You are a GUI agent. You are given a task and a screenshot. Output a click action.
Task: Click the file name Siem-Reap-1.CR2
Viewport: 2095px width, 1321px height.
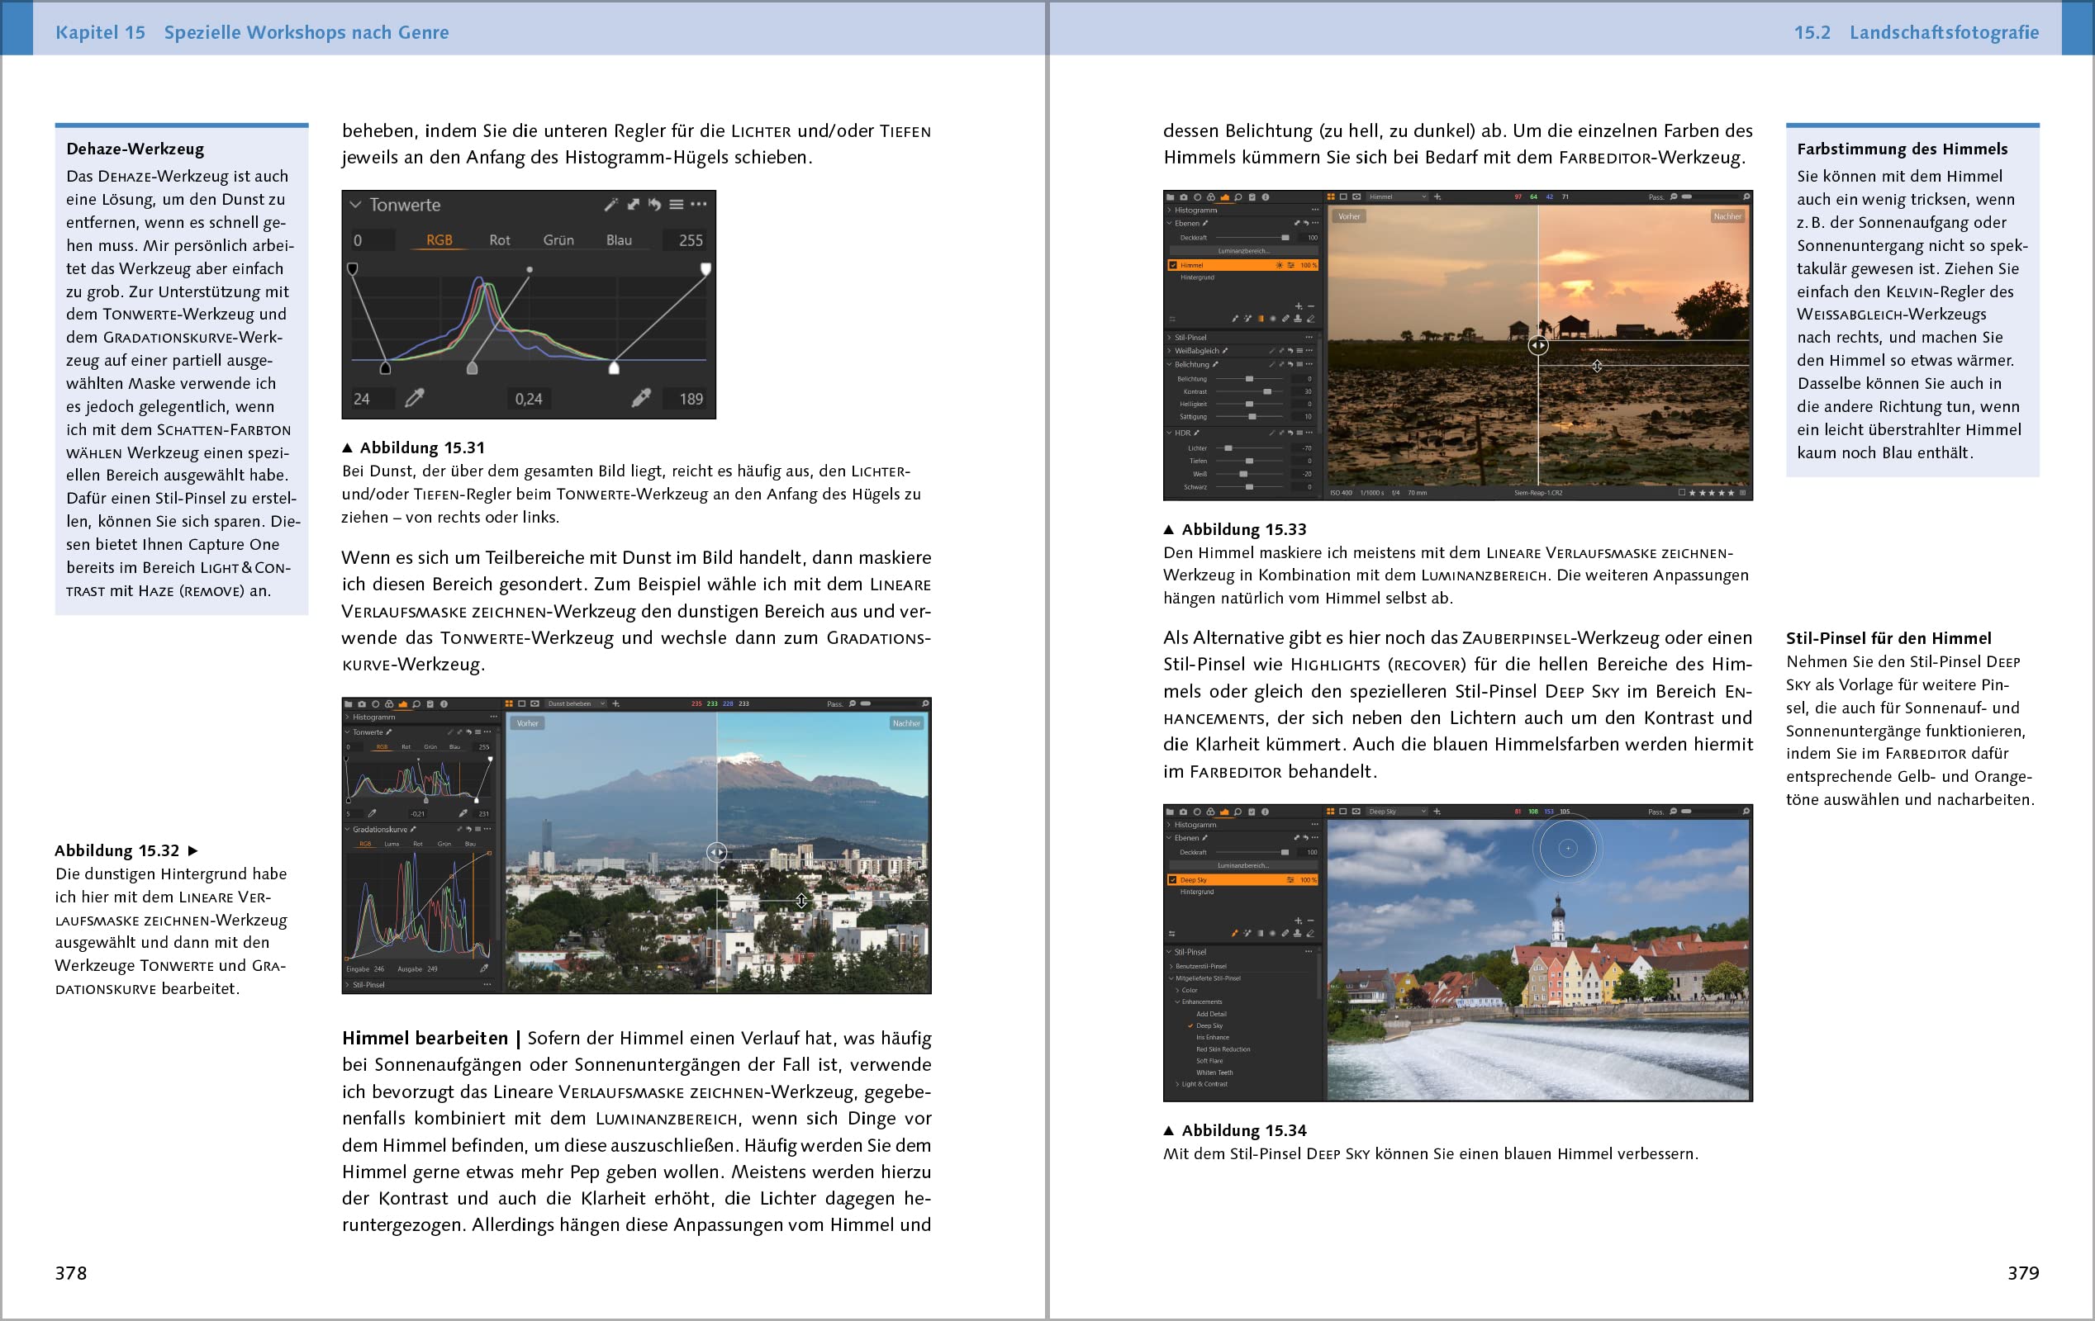(1538, 492)
